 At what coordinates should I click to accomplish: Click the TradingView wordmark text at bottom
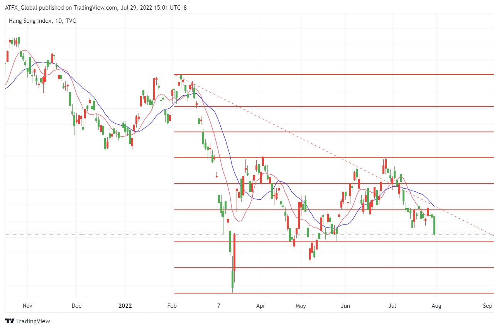point(33,321)
